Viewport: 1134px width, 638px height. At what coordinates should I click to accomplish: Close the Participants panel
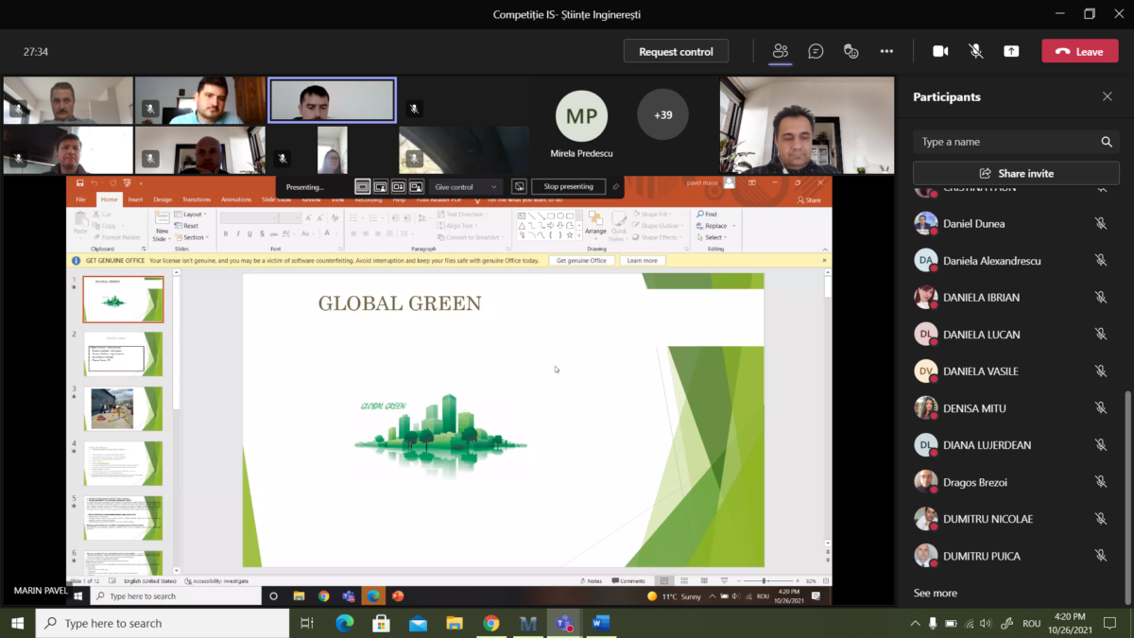tap(1108, 96)
